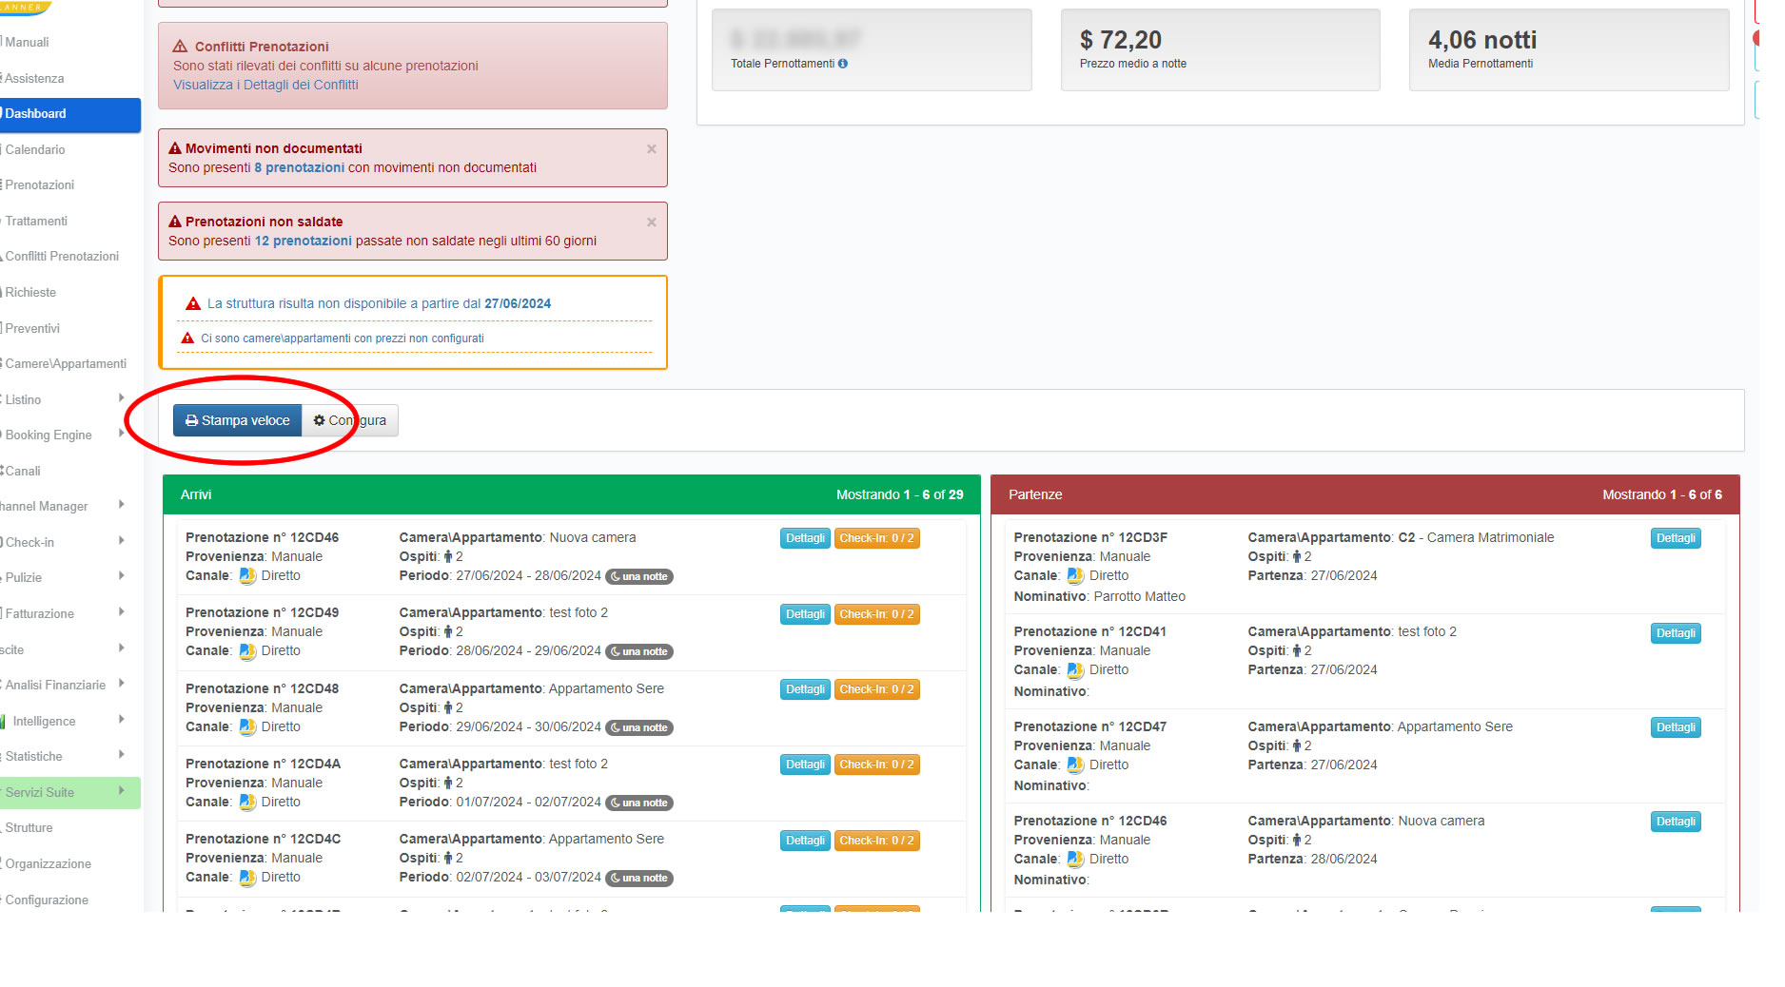Click the red warning triangle for unavailable structure
Viewport: 1785px width, 987px height.
pos(193,304)
